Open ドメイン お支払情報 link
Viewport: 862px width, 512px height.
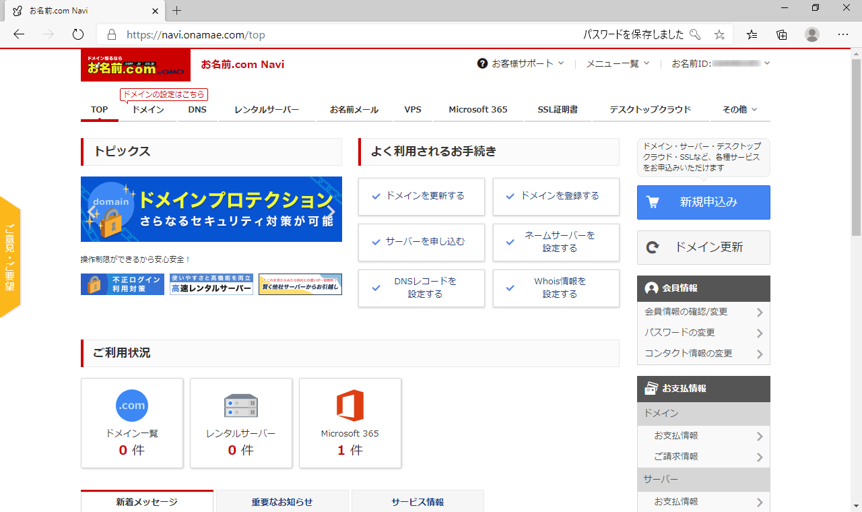coord(704,436)
